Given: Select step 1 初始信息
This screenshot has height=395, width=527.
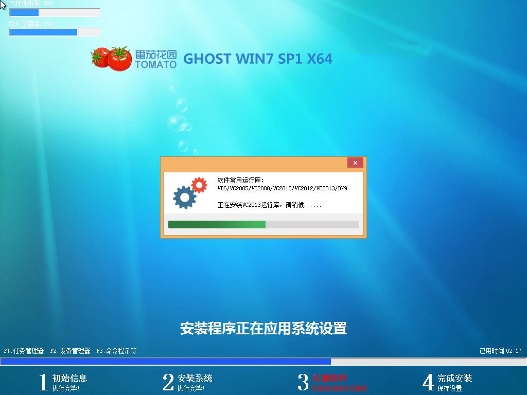Looking at the screenshot, I should pyautogui.click(x=63, y=382).
